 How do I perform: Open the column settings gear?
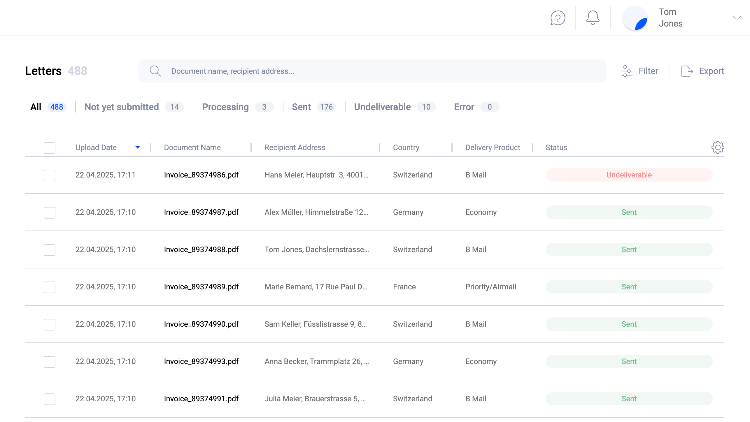[x=717, y=147]
